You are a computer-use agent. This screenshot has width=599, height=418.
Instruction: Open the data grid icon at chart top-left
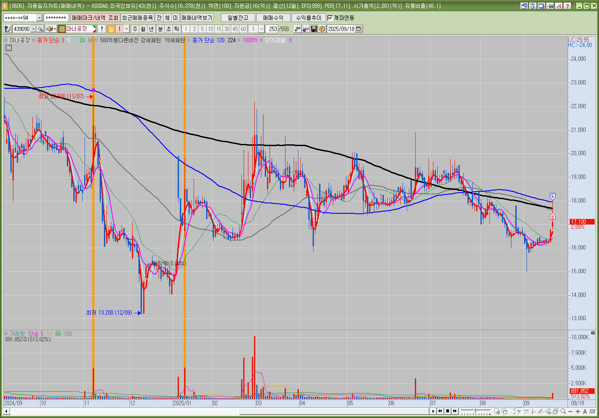pyautogui.click(x=8, y=48)
